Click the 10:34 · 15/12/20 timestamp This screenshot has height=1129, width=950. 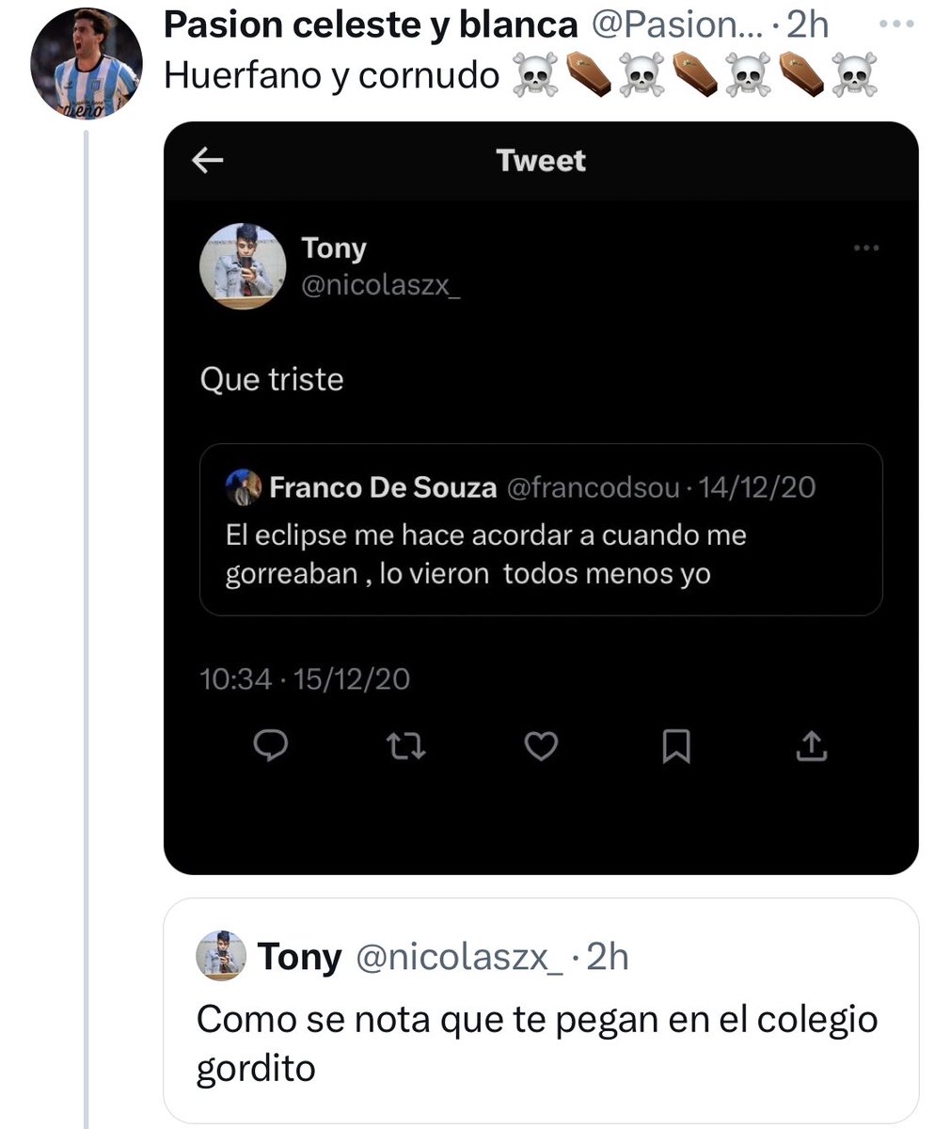tap(305, 679)
